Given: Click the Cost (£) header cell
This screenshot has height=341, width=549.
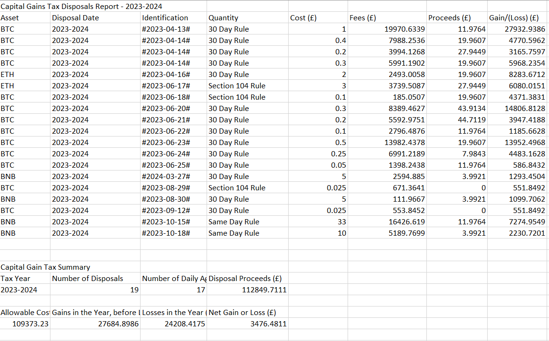Looking at the screenshot, I should [x=303, y=18].
